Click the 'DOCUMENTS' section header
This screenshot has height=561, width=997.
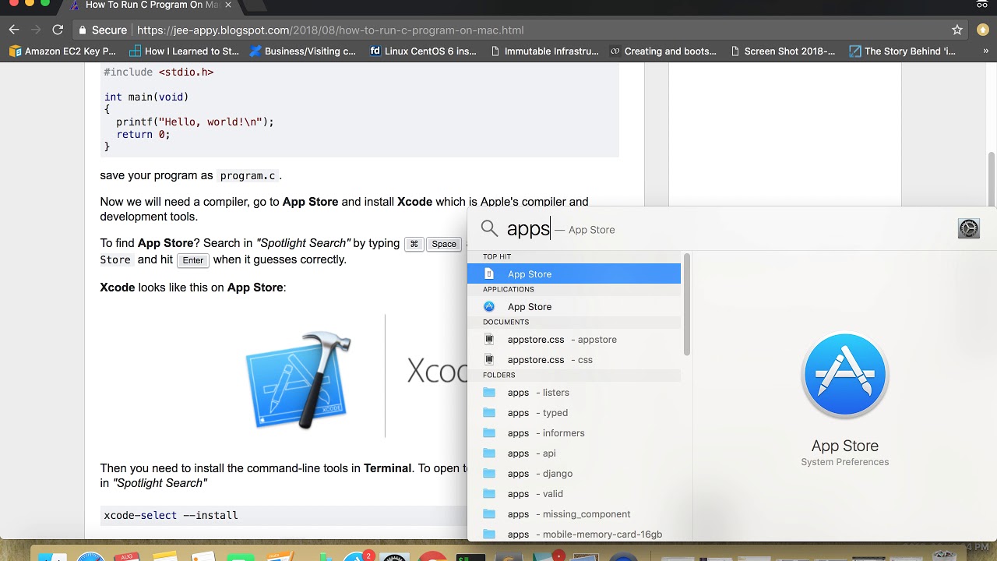(x=506, y=322)
